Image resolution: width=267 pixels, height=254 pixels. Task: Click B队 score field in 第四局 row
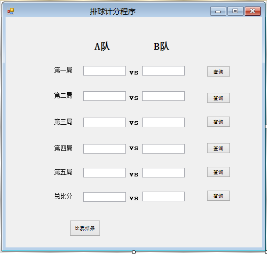point(163,149)
